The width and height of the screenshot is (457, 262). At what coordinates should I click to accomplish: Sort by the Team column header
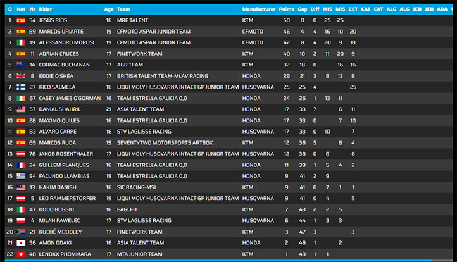pos(123,9)
